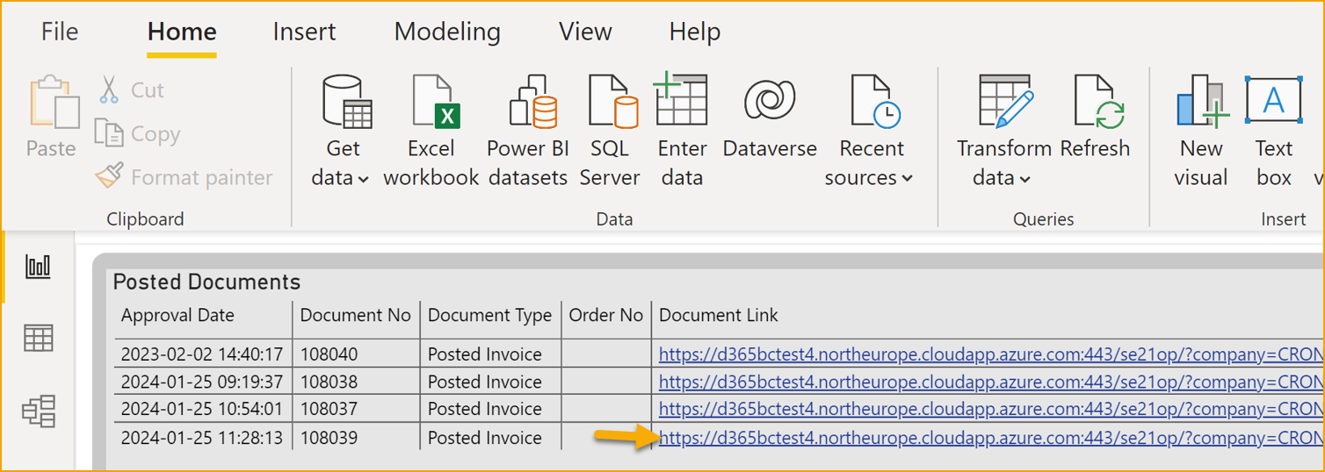Switch to Model view in sidebar
The height and width of the screenshot is (472, 1325).
click(x=38, y=411)
